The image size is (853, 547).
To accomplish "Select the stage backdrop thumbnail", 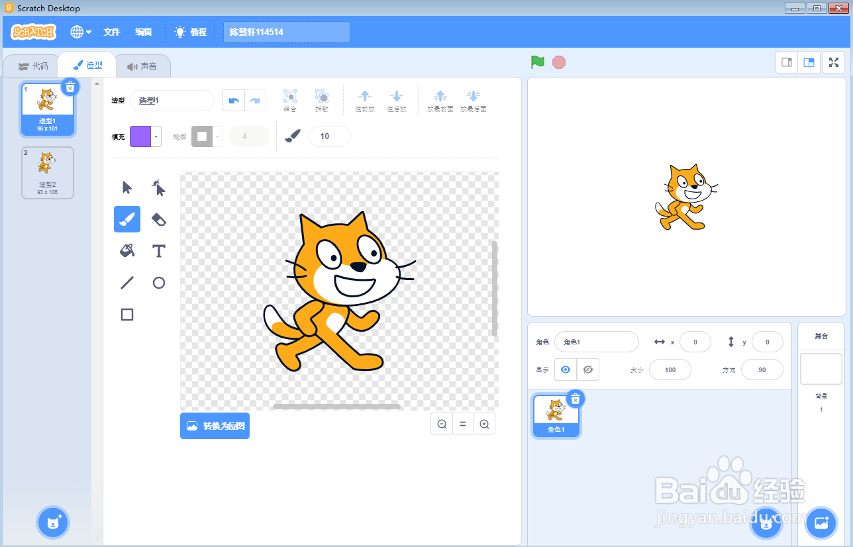I will (821, 369).
